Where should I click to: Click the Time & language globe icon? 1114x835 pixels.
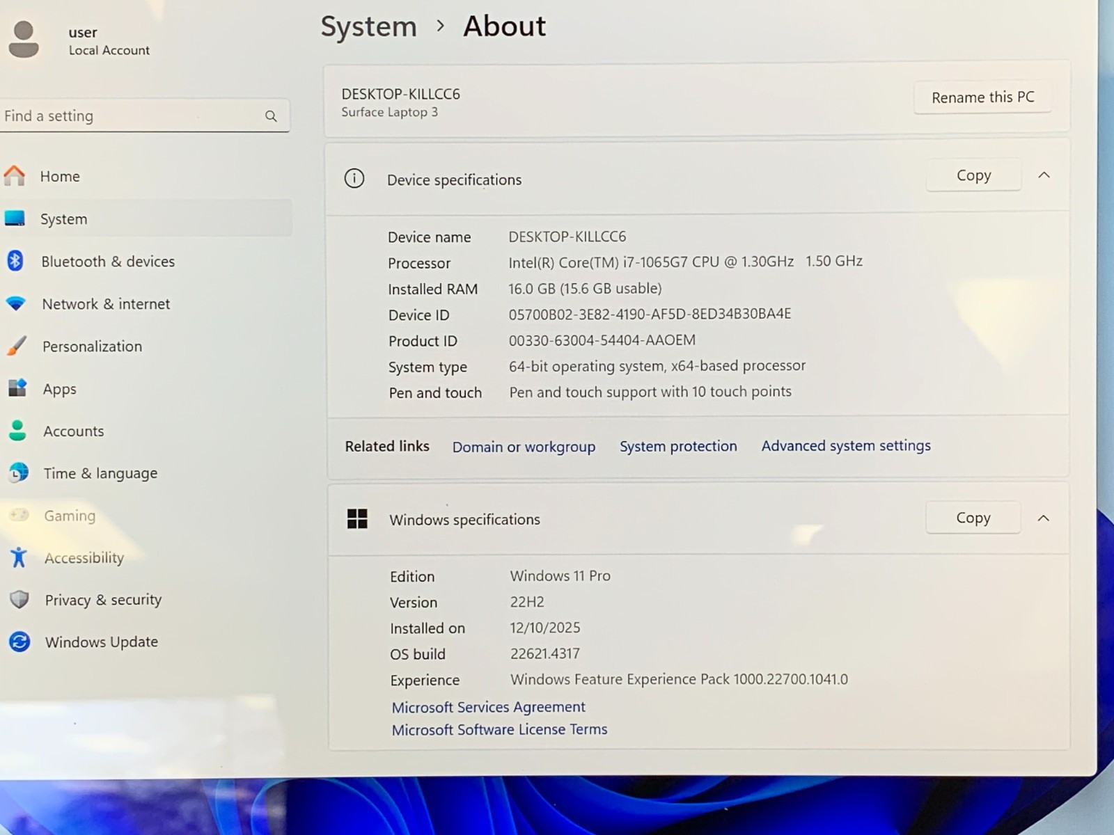tap(19, 473)
